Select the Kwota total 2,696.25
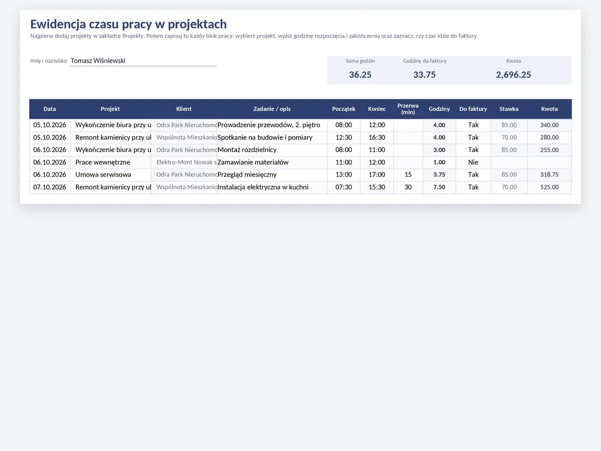The image size is (601, 451). tap(513, 75)
